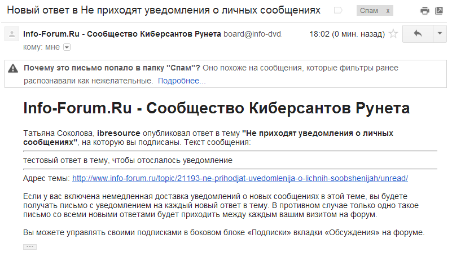
Task: Star this message from Info-Forum.Ru
Action: 393,34
